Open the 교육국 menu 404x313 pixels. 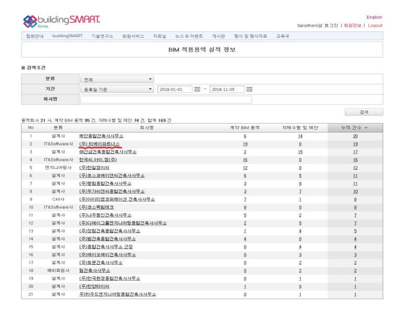(x=282, y=36)
